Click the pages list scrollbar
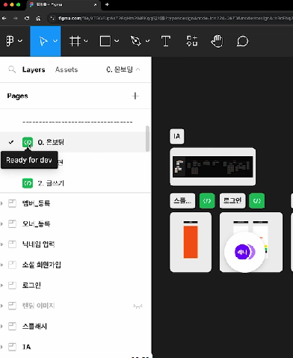 pos(147,138)
